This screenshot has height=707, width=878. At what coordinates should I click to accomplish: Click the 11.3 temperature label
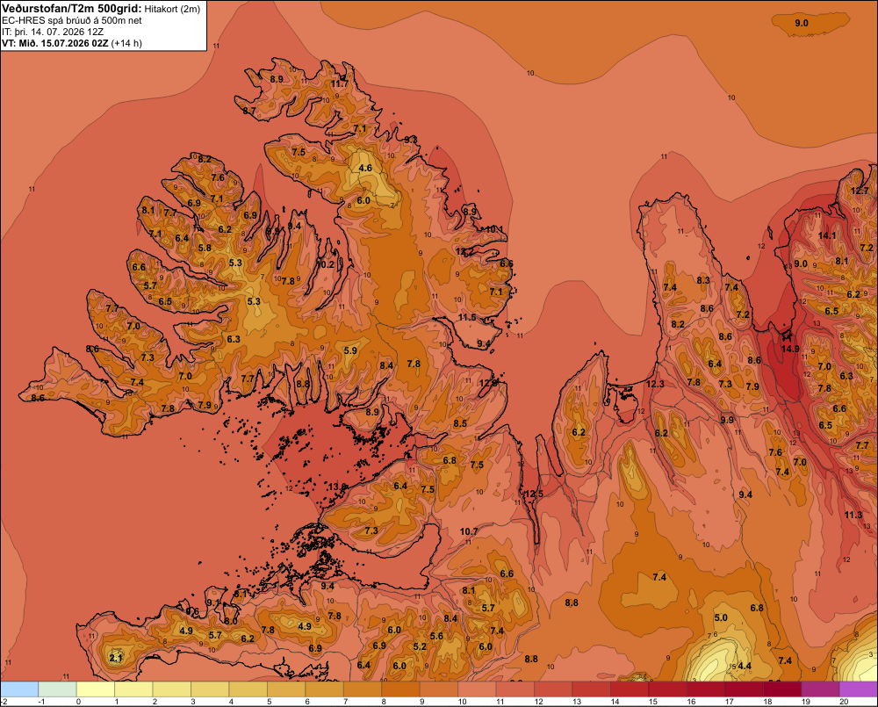pyautogui.click(x=853, y=515)
